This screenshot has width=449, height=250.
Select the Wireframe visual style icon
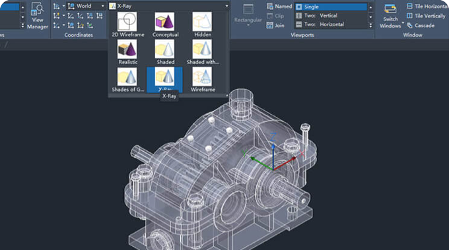coord(203,77)
